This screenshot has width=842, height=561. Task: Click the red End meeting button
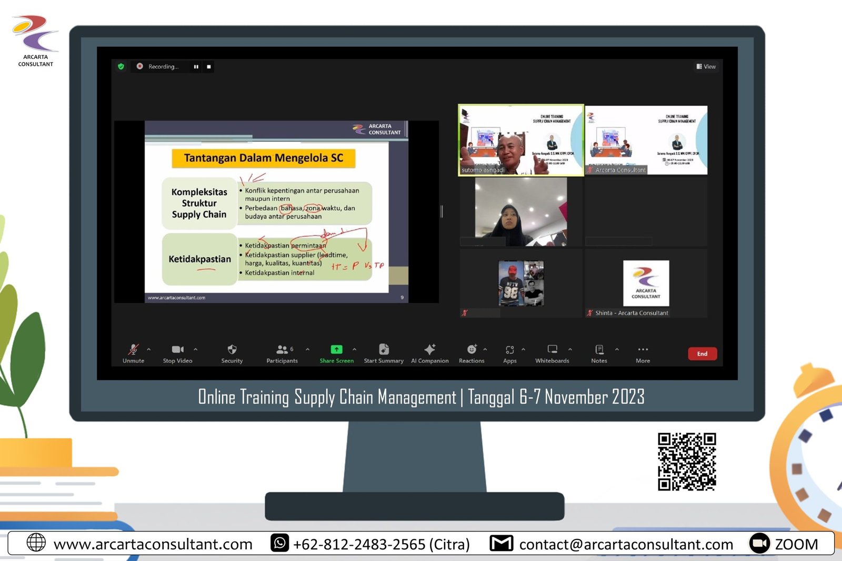pos(702,354)
